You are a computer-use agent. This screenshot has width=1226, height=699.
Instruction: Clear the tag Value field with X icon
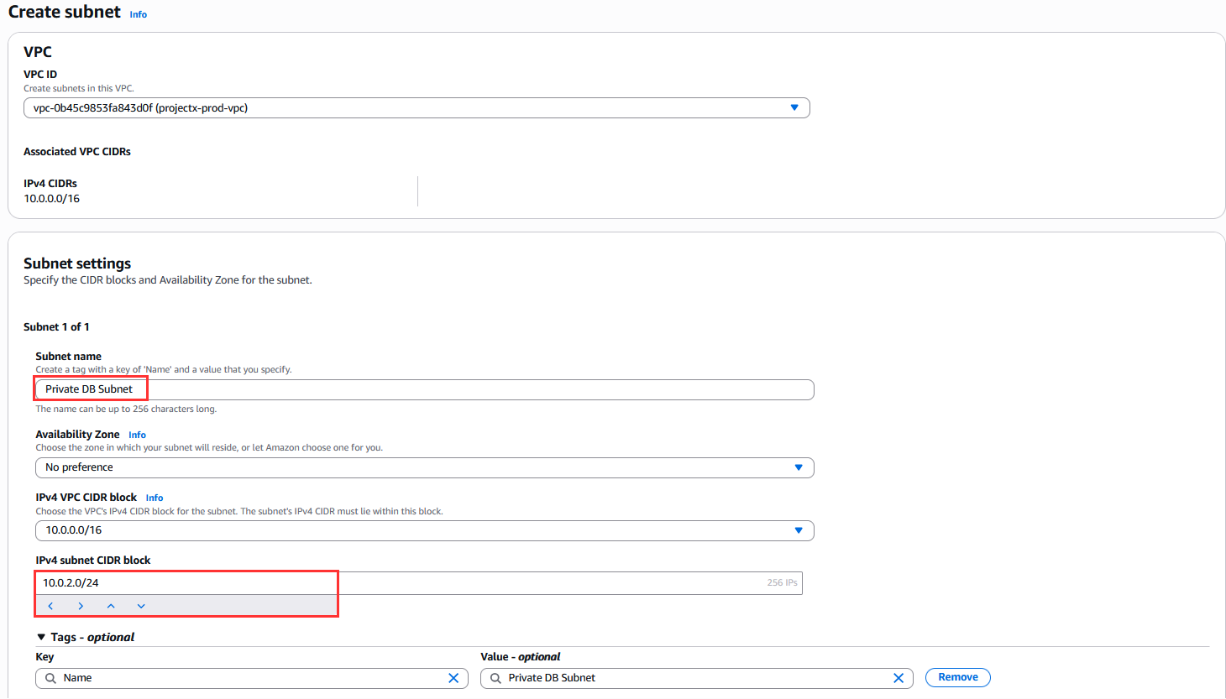899,678
